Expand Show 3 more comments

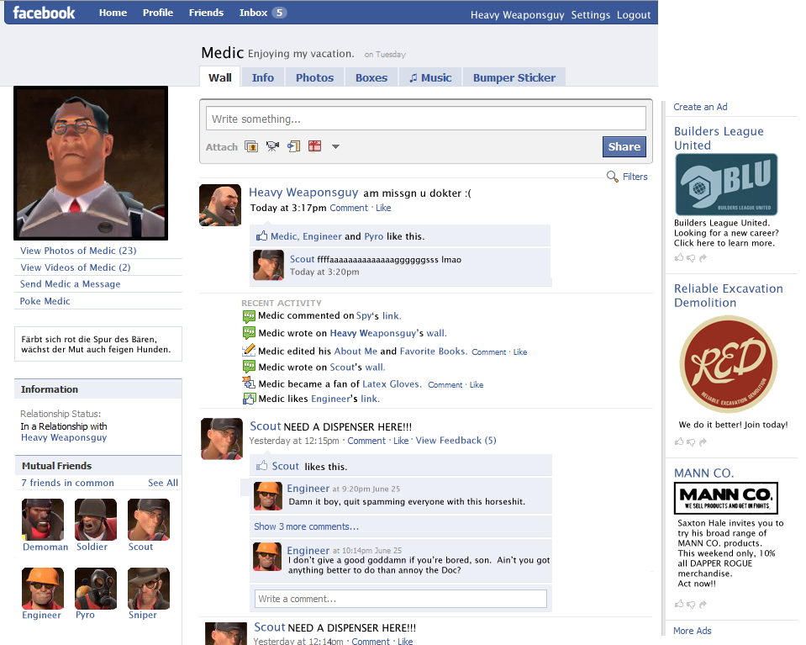click(307, 526)
